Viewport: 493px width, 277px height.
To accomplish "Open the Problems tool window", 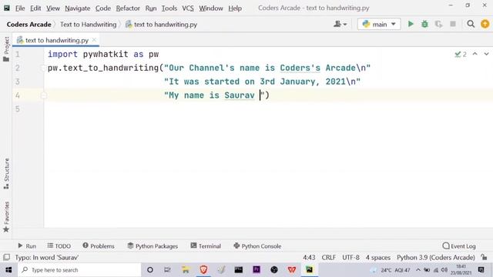I will tap(99, 246).
